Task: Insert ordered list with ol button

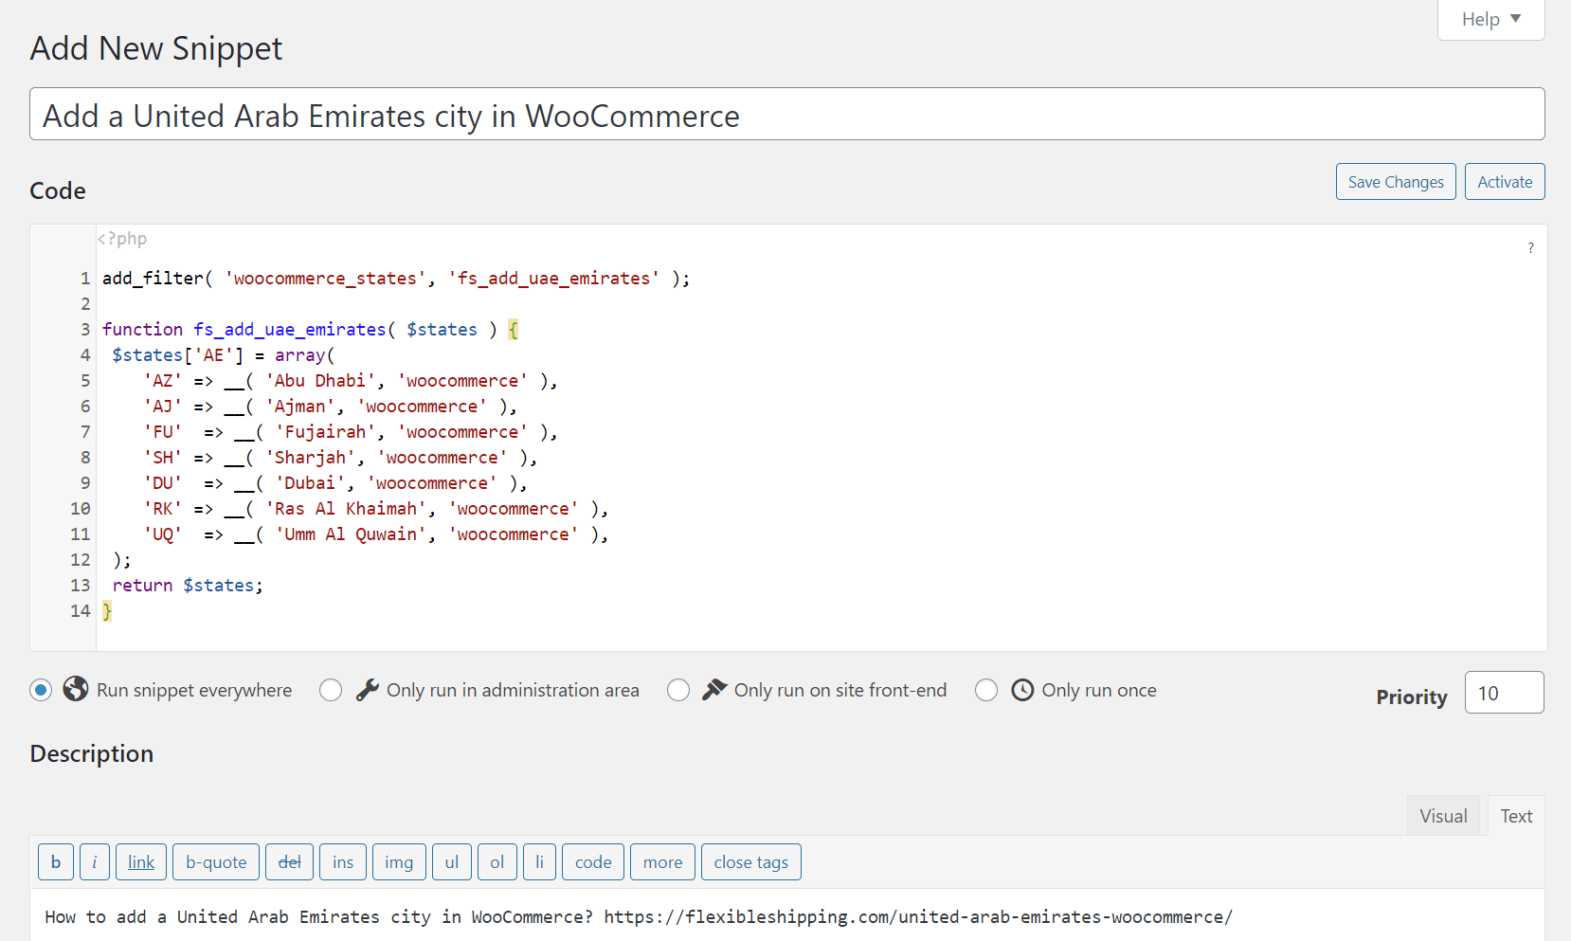Action: (x=497, y=862)
